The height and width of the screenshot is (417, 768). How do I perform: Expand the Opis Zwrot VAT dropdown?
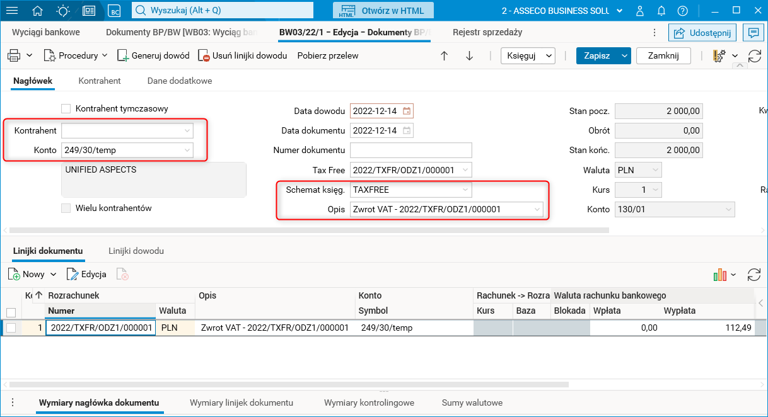click(x=537, y=208)
